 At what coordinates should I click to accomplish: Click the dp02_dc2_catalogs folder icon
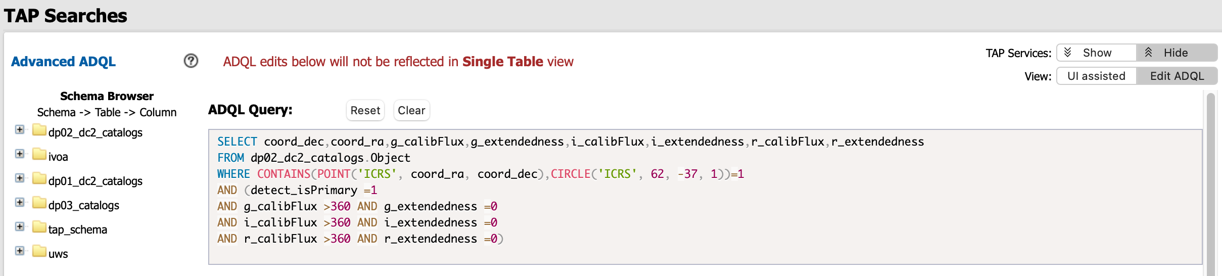(x=39, y=130)
